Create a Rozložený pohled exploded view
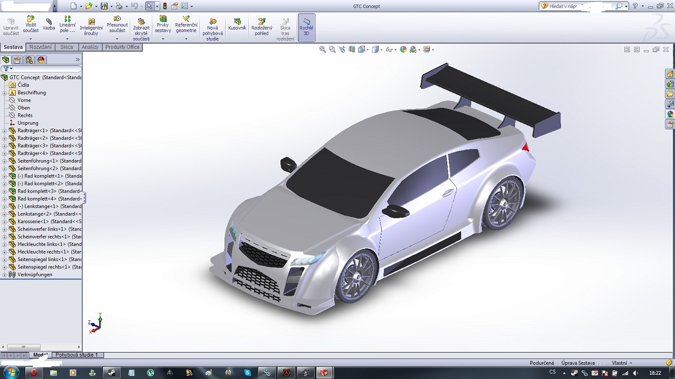Viewport: 675px width, 379px height. pos(262,27)
